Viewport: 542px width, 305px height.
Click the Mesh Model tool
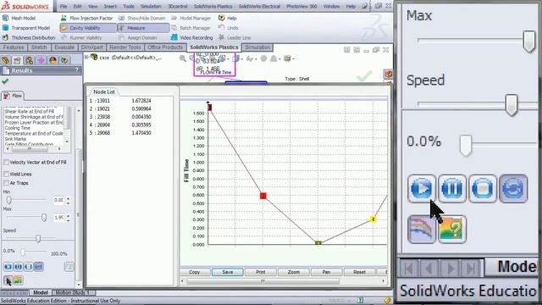[19, 18]
